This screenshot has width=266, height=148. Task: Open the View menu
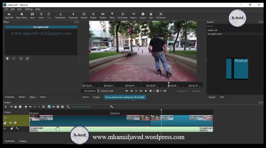point(19,9)
